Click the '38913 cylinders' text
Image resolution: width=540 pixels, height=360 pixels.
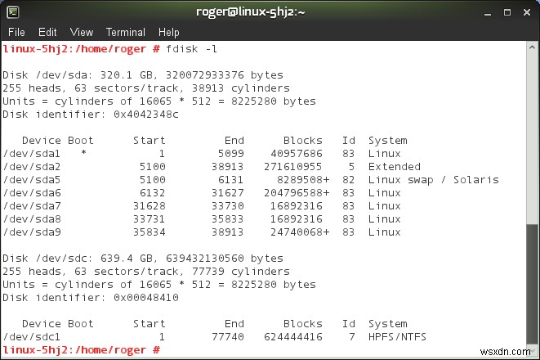(241, 88)
